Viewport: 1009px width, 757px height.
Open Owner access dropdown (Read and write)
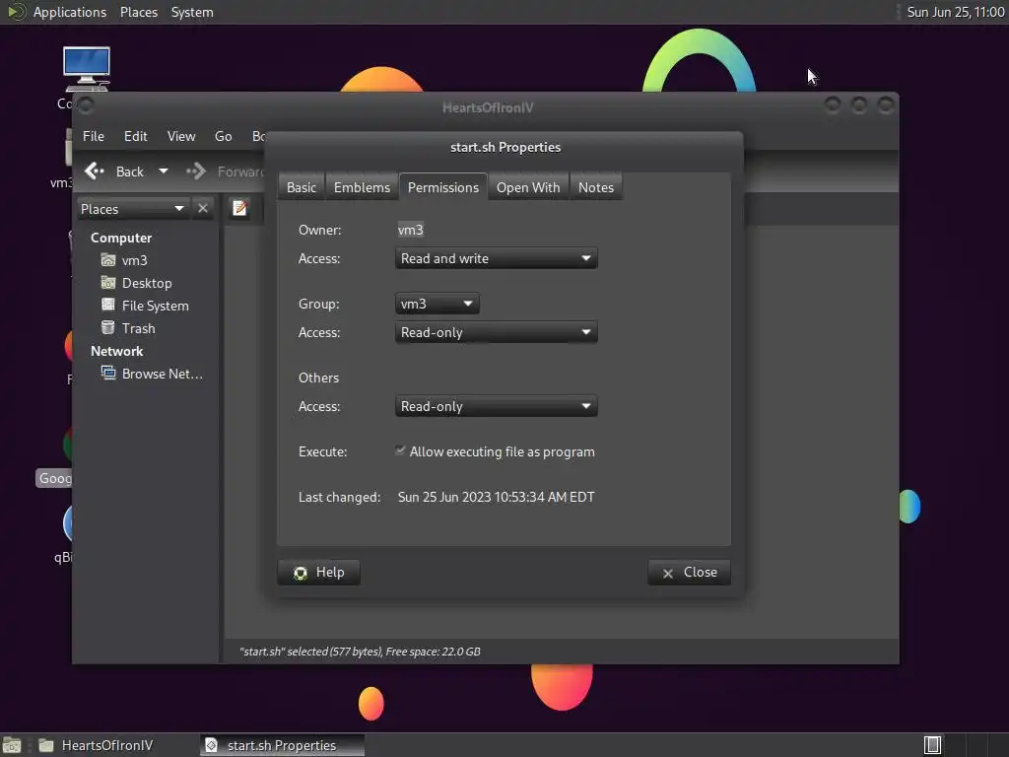tap(497, 259)
